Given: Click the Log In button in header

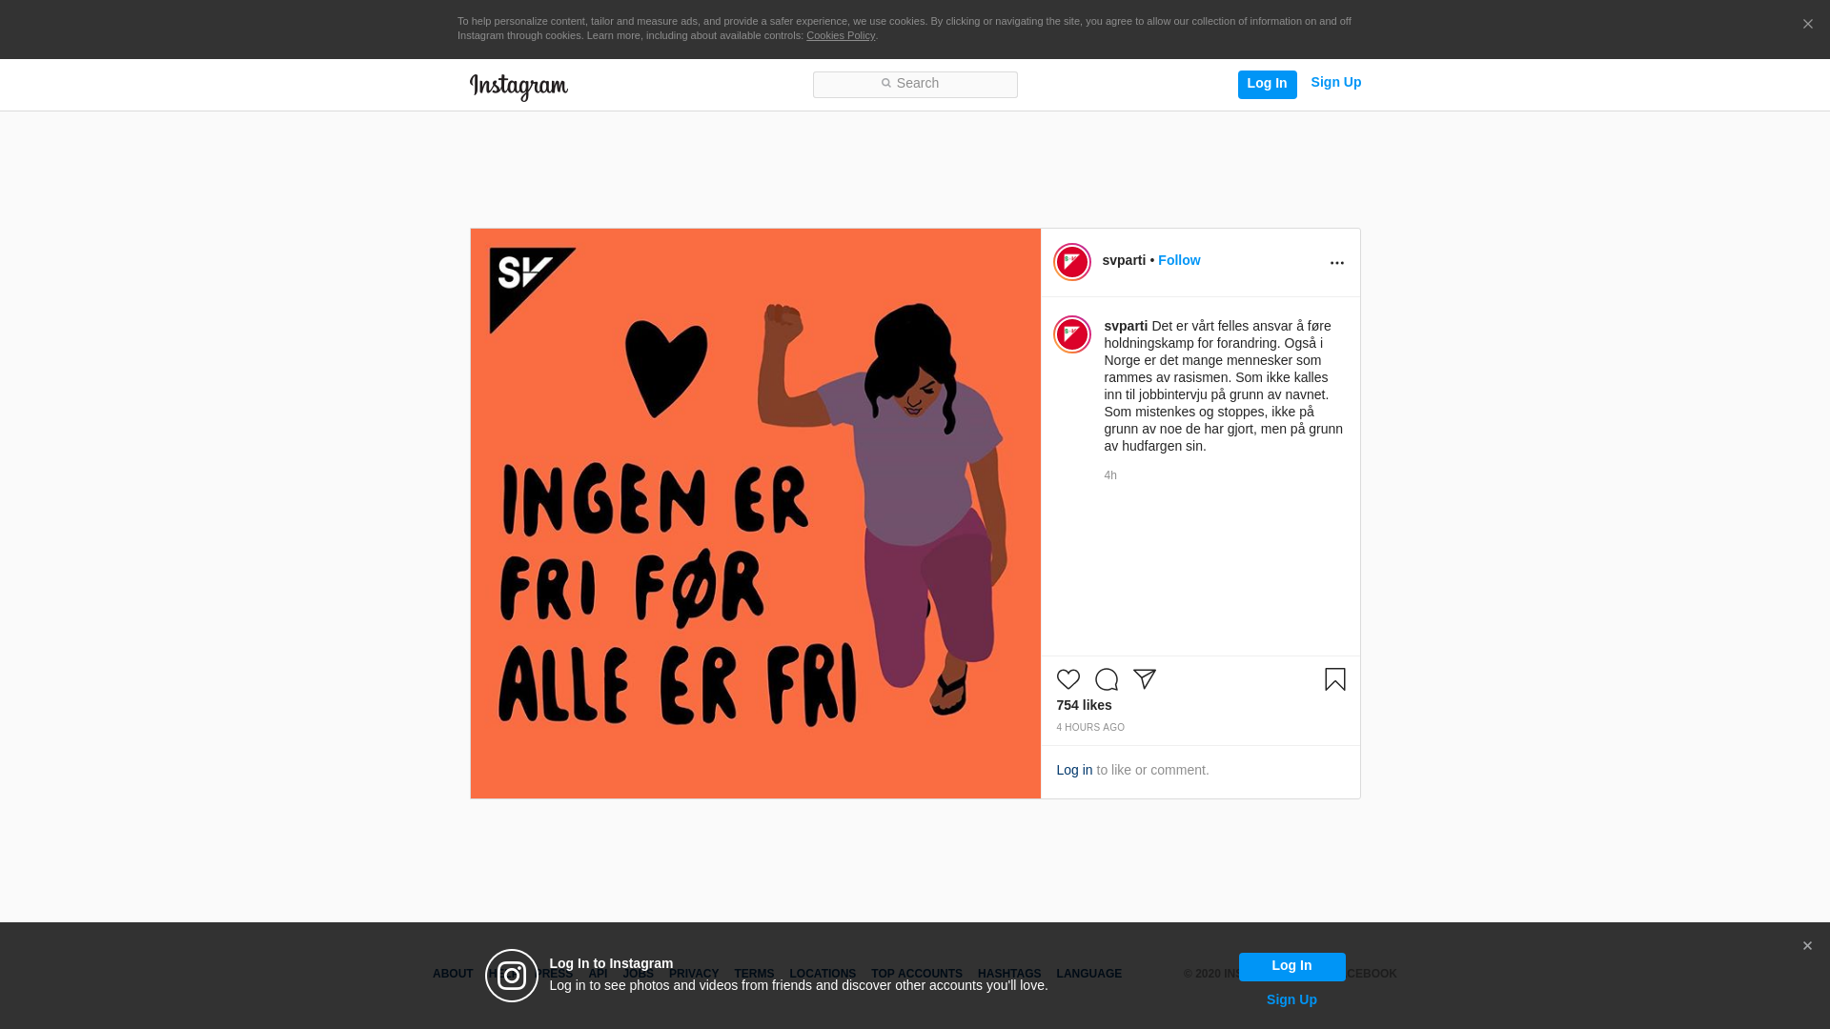Looking at the screenshot, I should pyautogui.click(x=1267, y=84).
